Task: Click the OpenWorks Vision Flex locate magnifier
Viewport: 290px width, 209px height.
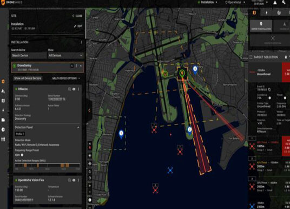Action: point(69,180)
